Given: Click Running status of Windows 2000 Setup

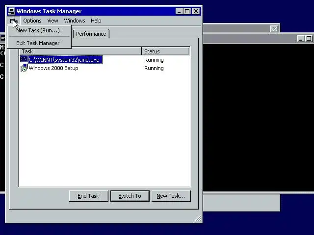Looking at the screenshot, I should [154, 69].
